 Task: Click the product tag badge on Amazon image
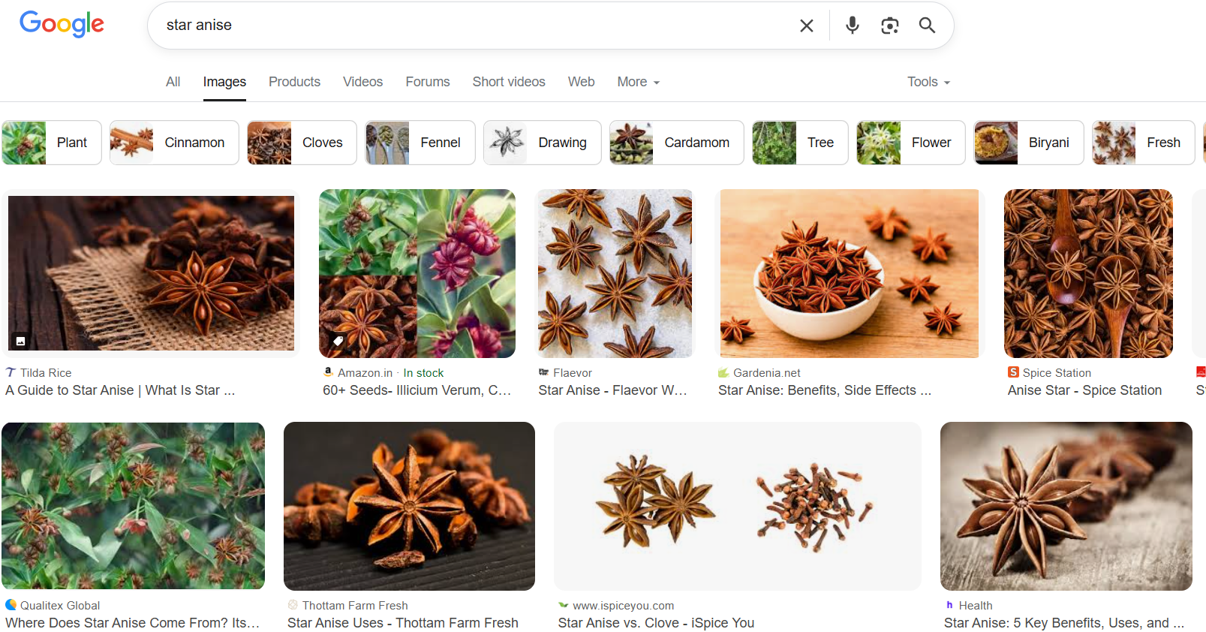click(338, 341)
